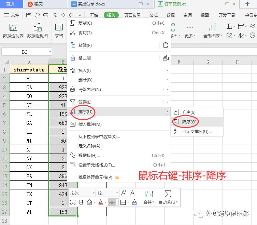Click the Print icon in quick access toolbar
This screenshot has width=257, height=225.
46,15
